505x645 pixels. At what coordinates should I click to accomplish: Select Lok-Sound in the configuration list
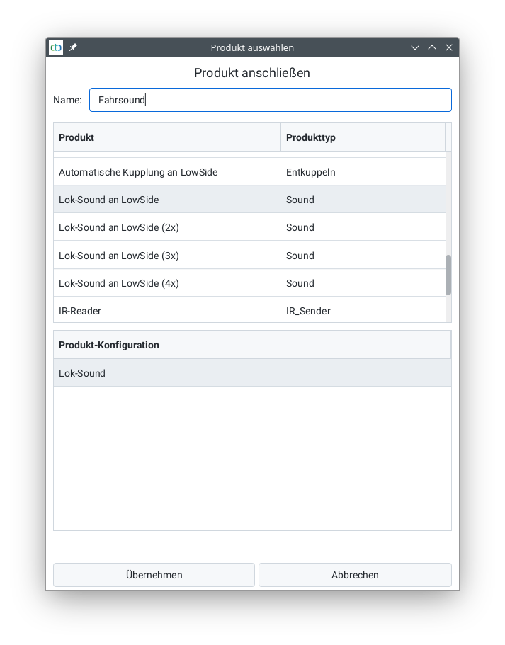(82, 373)
